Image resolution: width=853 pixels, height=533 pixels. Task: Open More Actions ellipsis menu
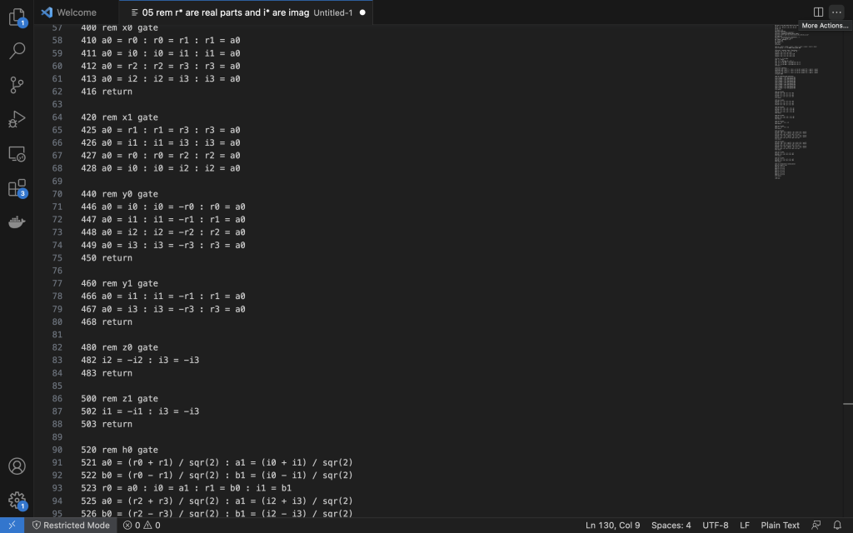(836, 12)
